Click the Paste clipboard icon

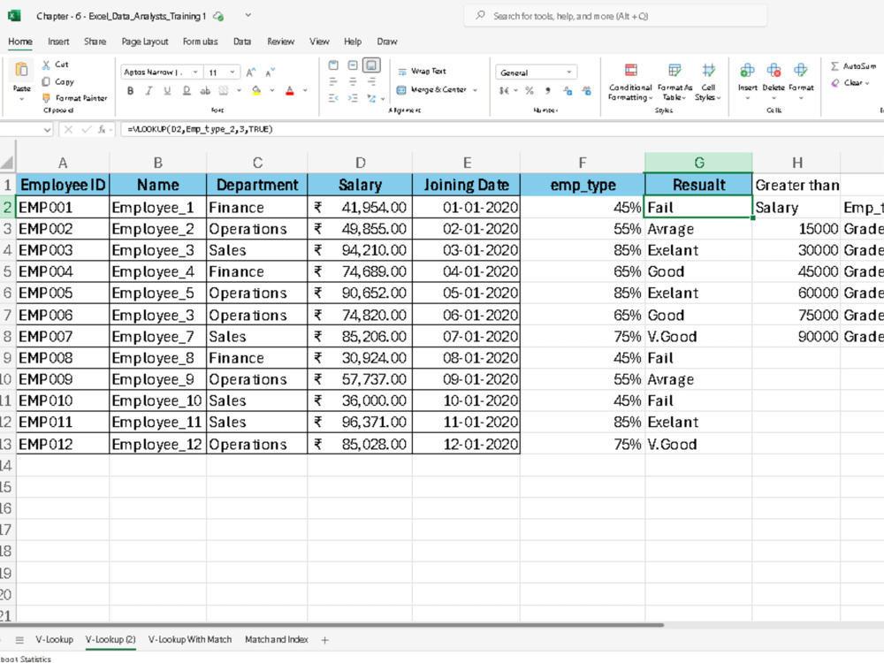21,70
